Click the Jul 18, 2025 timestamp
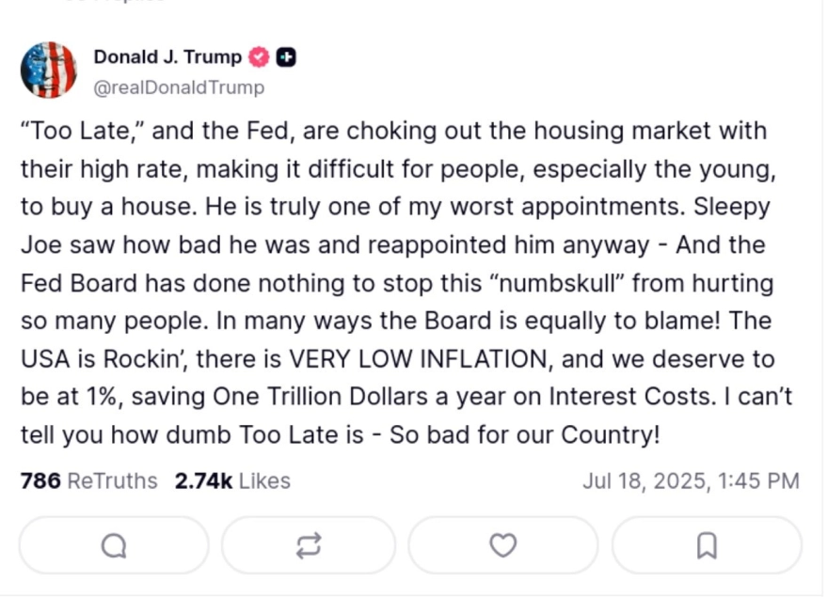 point(693,480)
